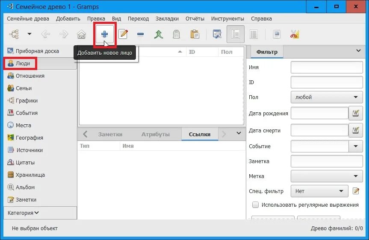Select the Фильтр tab

point(267,52)
